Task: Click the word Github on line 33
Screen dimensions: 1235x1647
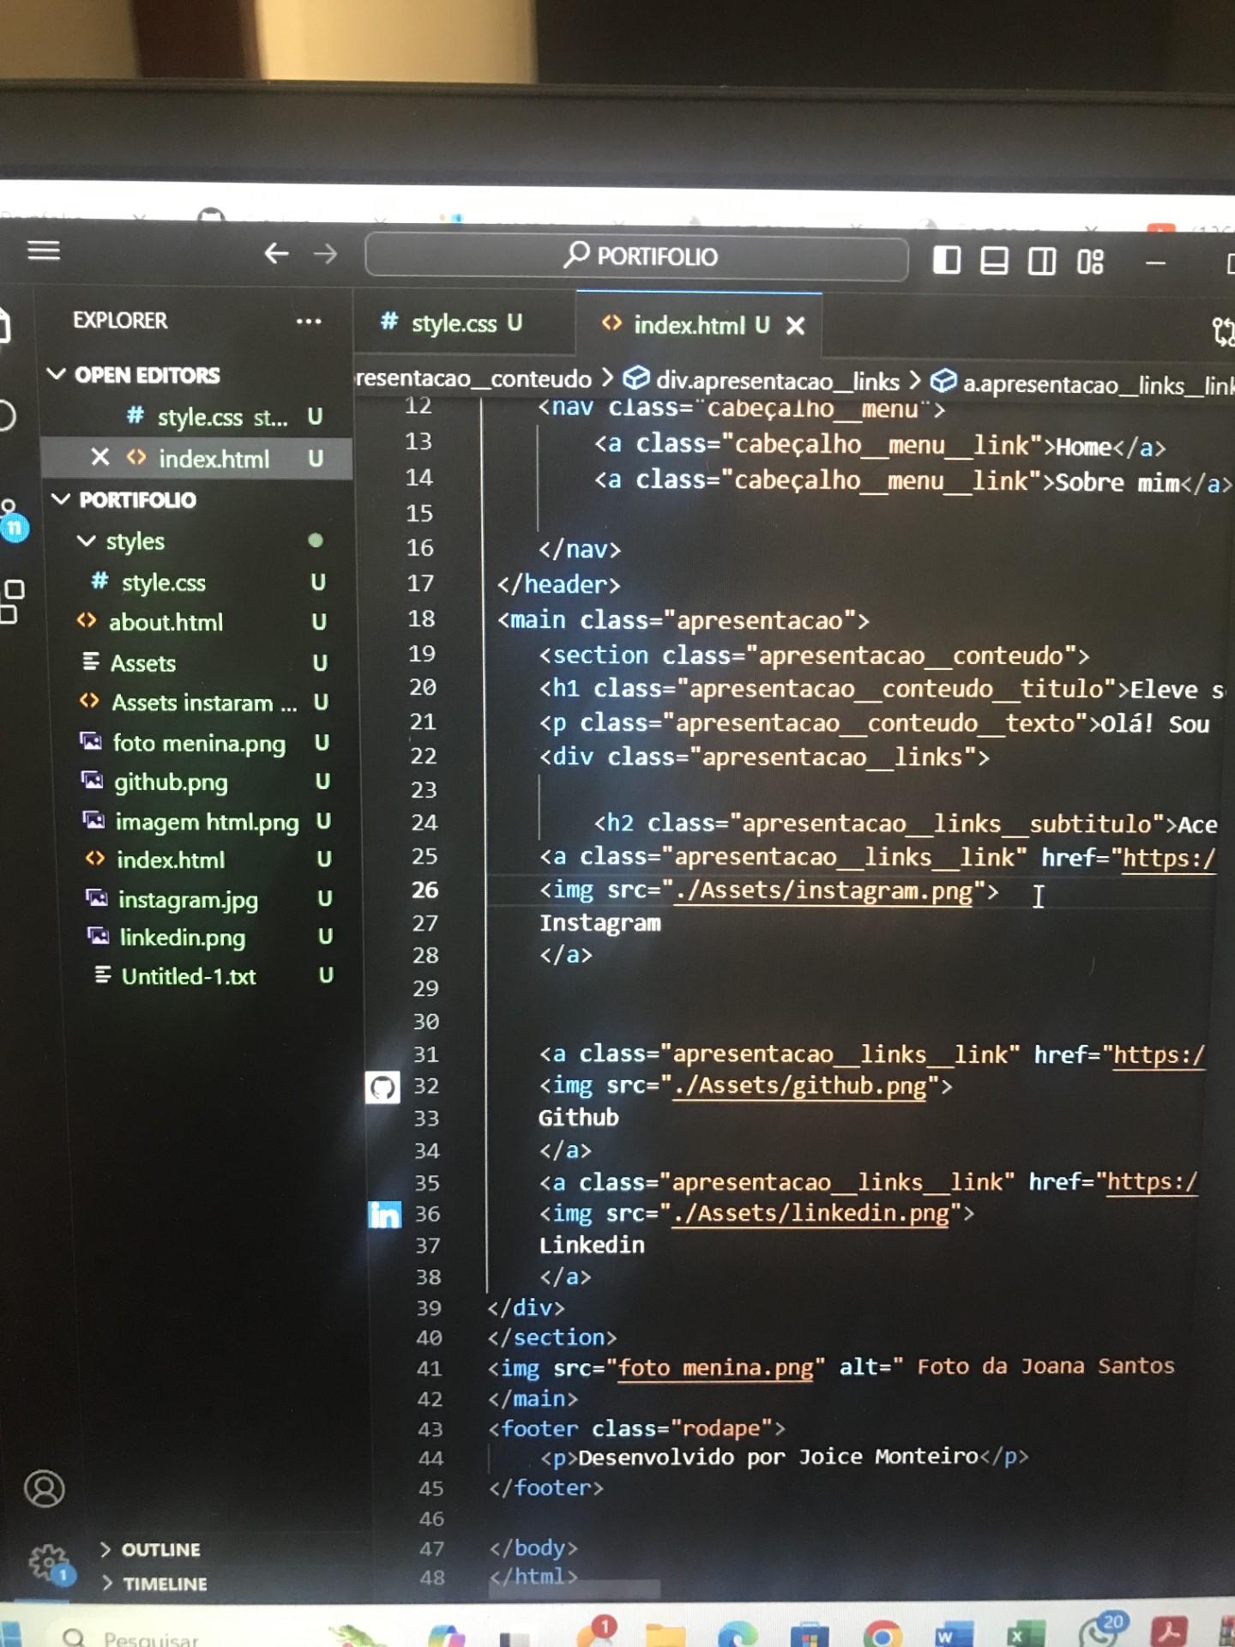Action: point(578,1118)
